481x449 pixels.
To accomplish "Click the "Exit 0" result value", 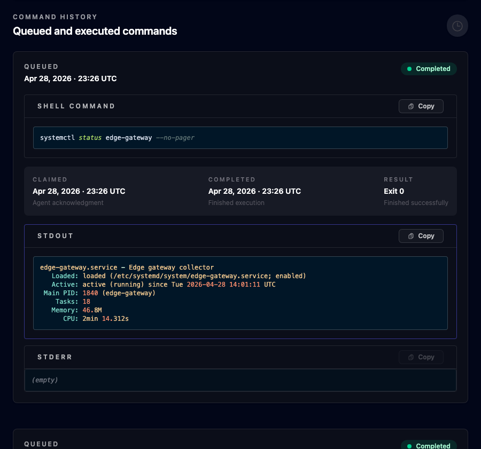I will coord(394,191).
